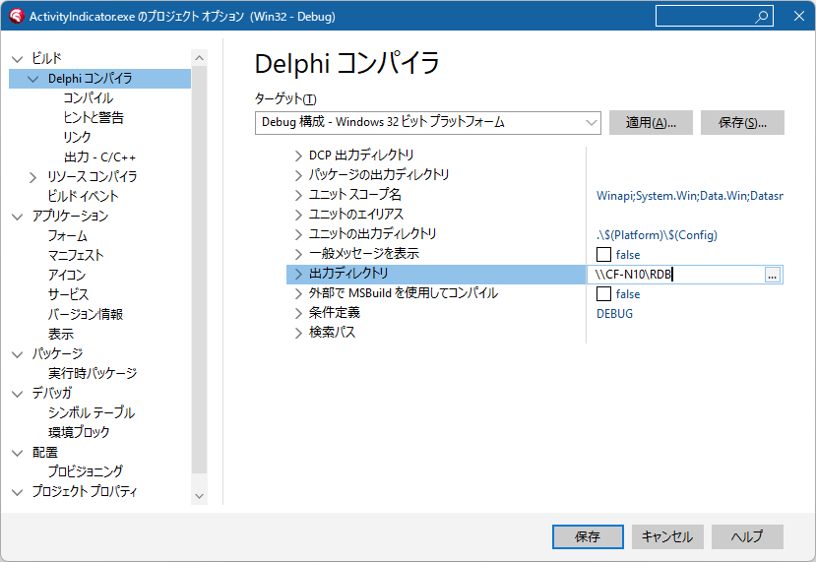Expand the 一般メッセージを表示 option row
This screenshot has height=562, width=816.
coord(298,255)
